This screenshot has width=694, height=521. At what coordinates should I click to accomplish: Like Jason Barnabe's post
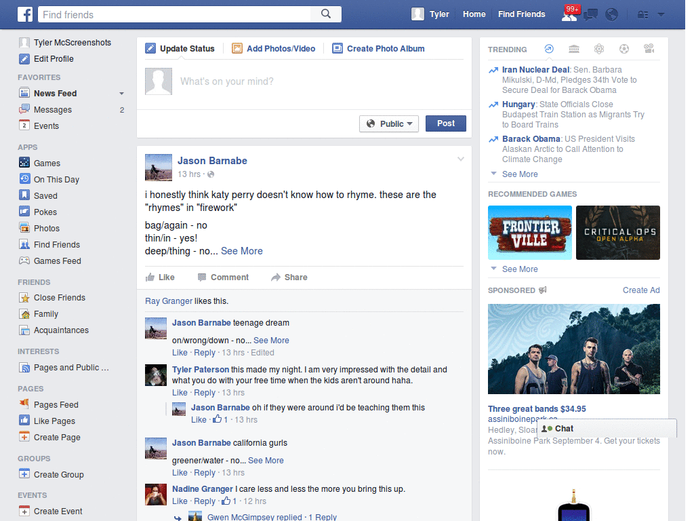tap(160, 277)
